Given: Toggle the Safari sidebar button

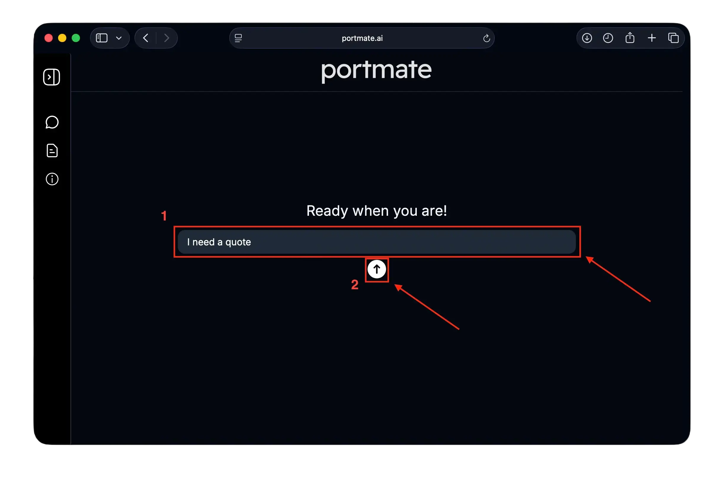Looking at the screenshot, I should pyautogui.click(x=102, y=38).
